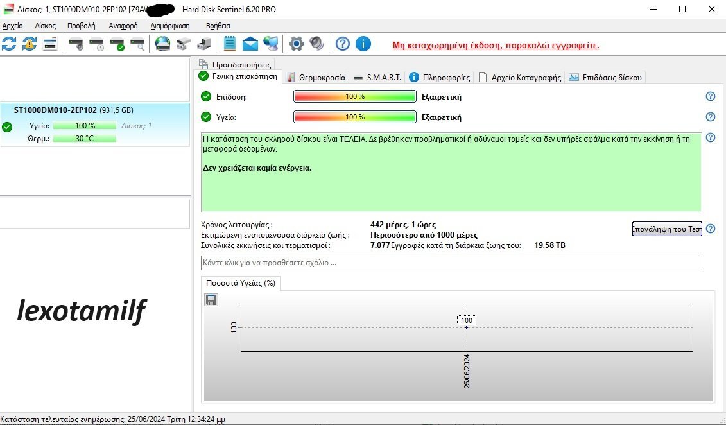Click the '442 μέρες, 1 ώρες' value
The height and width of the screenshot is (425, 726).
coord(403,225)
